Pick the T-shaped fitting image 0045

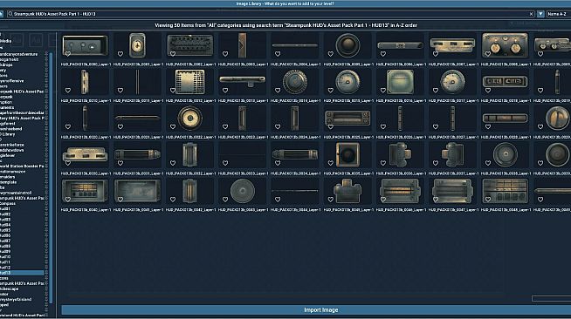pos(347,191)
